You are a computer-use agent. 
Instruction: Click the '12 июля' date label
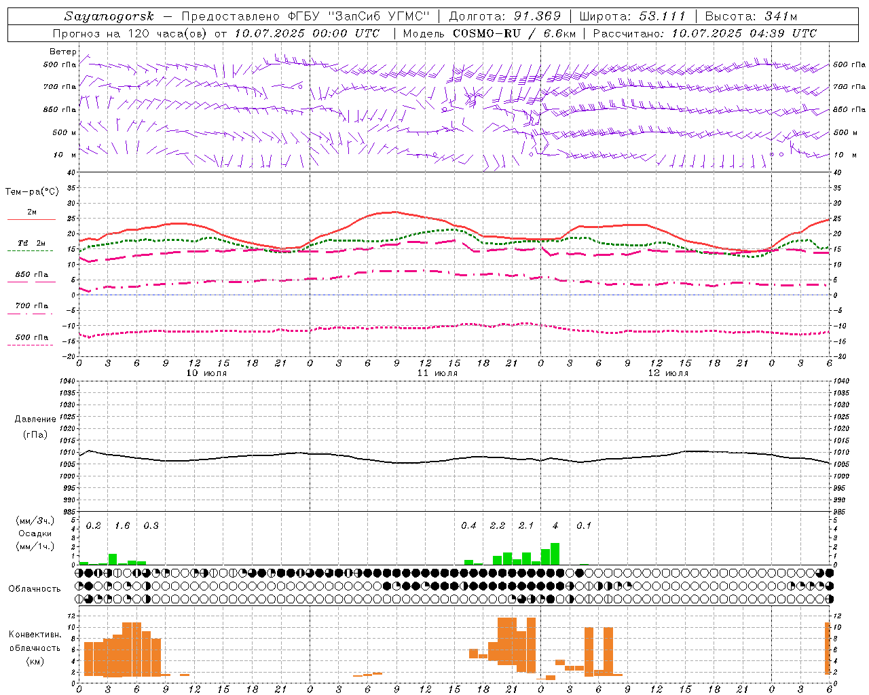pyautogui.click(x=668, y=373)
